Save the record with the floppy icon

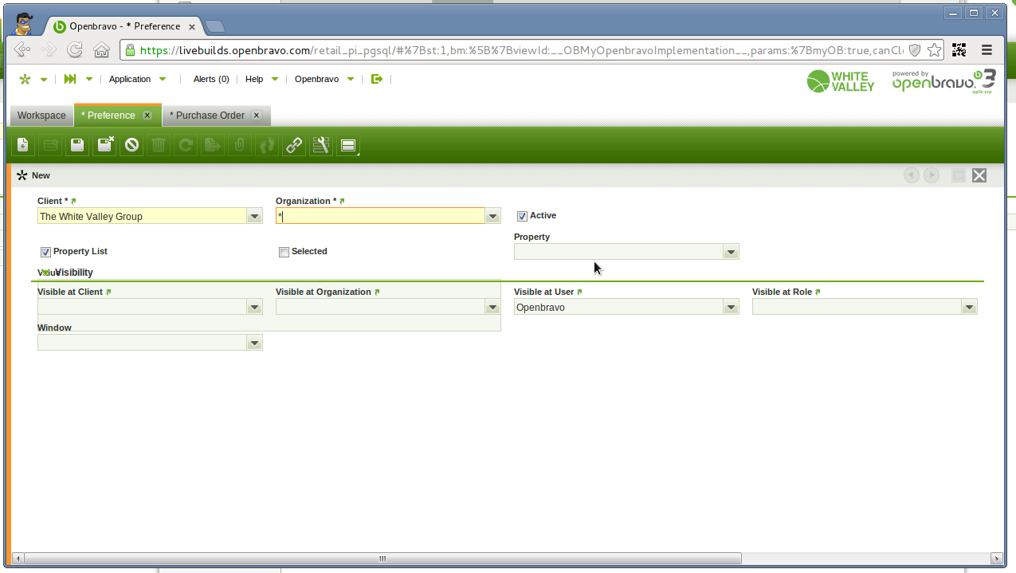(x=77, y=145)
